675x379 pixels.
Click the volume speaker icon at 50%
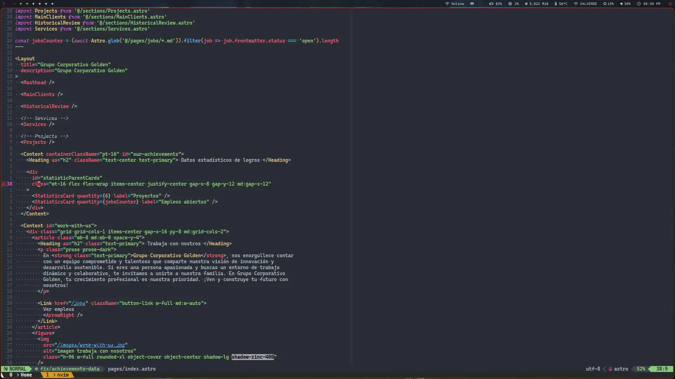pos(621,4)
